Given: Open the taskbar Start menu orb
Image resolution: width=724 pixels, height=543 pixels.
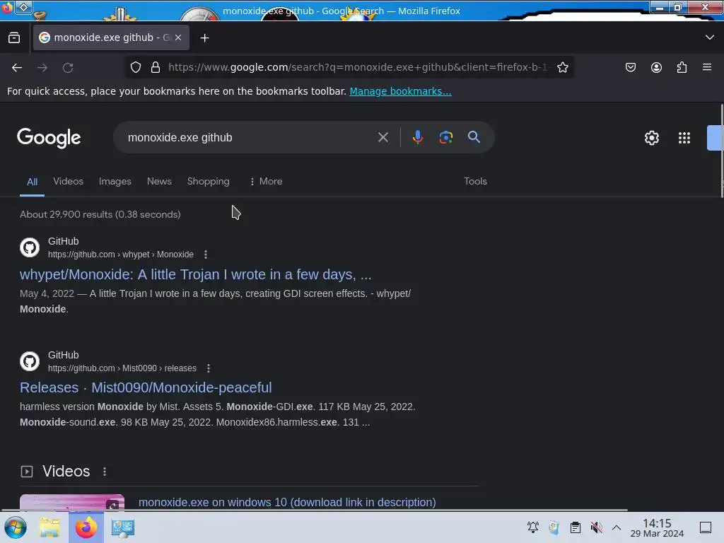Looking at the screenshot, I should (16, 527).
